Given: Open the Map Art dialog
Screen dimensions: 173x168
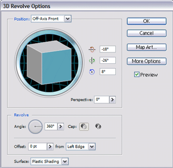Looking at the screenshot, I should pos(147,47).
